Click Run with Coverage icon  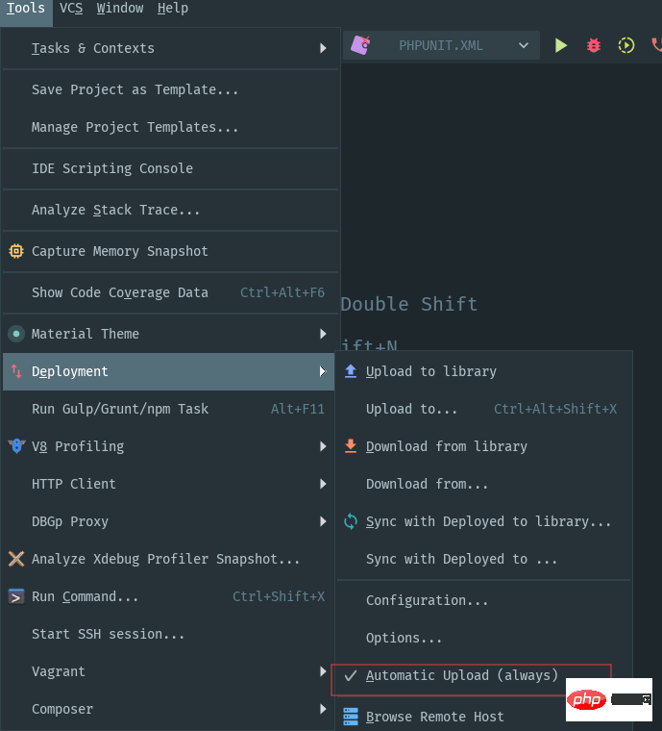point(626,46)
